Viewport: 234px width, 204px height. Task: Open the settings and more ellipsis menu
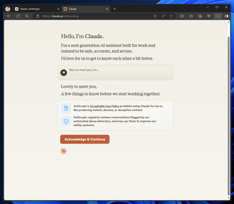point(218,16)
